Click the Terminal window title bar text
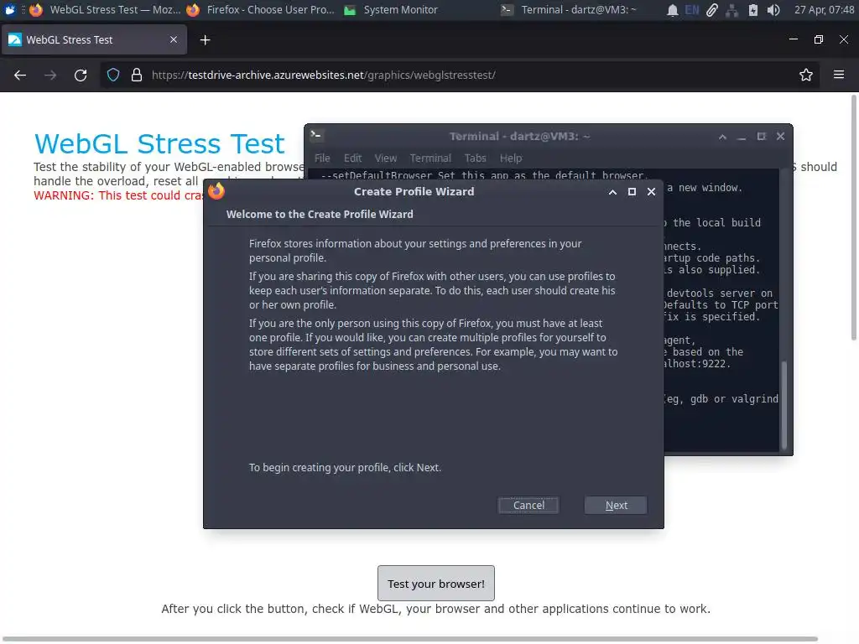 coord(520,137)
